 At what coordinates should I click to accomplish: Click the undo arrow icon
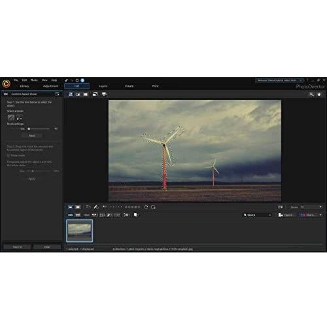click(67, 80)
